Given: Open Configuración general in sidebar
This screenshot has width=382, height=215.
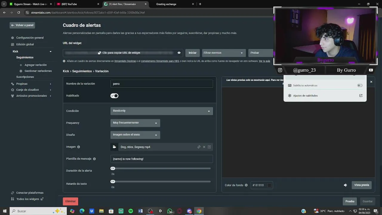Looking at the screenshot, I should (x=30, y=38).
